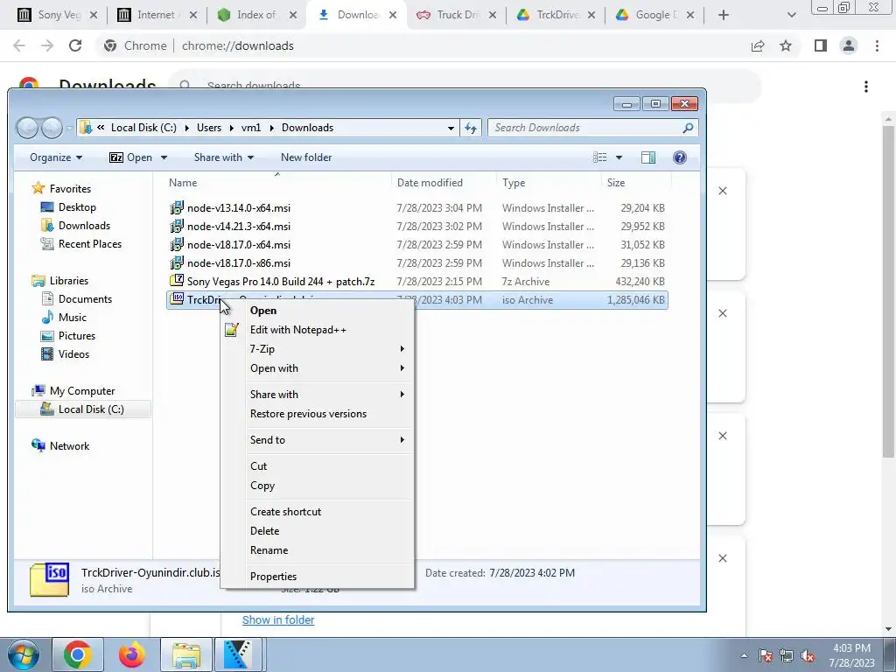Open address bar history dropdown
Screen dimensions: 896x672
coord(451,128)
